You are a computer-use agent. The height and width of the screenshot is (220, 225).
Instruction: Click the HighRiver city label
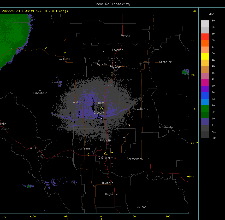coord(112,194)
